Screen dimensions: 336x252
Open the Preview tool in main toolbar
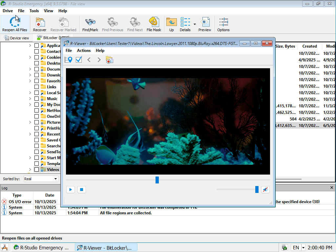pyautogui.click(x=205, y=24)
